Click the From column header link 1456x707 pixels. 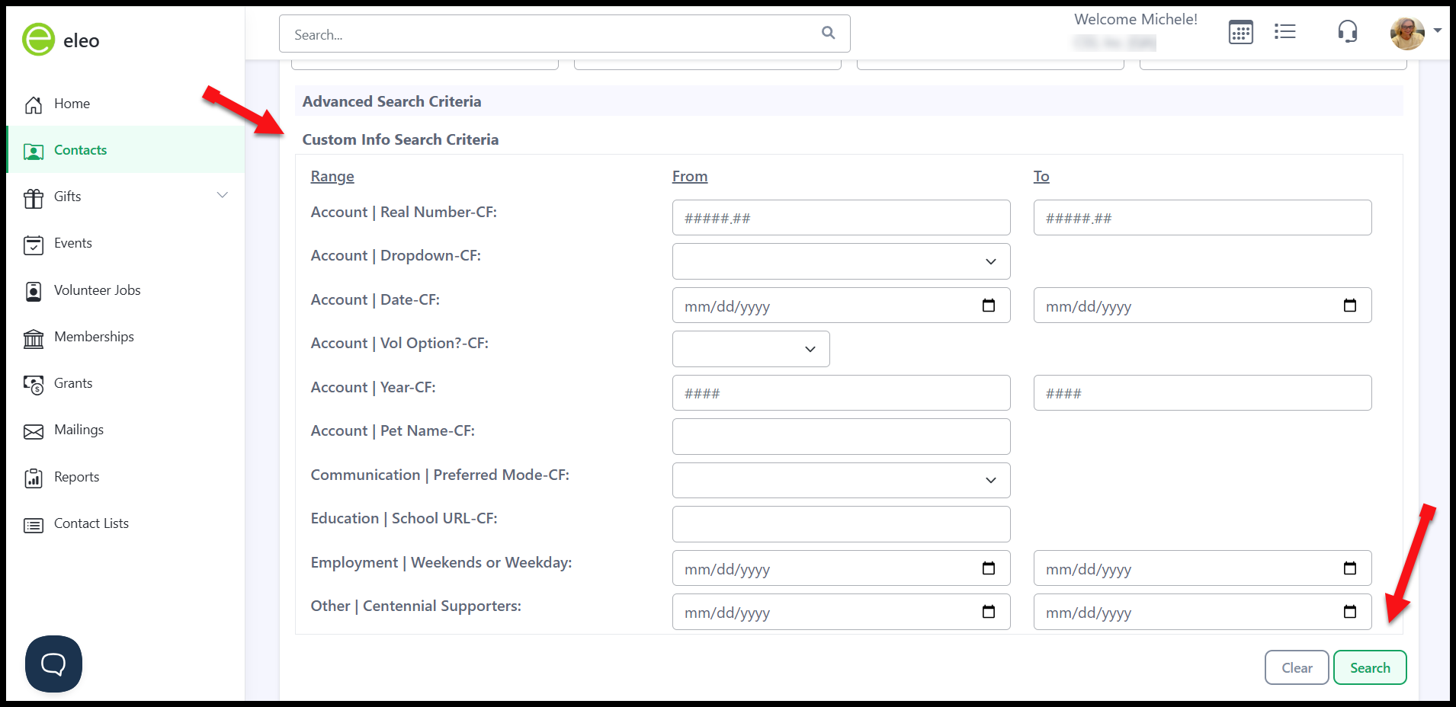690,176
